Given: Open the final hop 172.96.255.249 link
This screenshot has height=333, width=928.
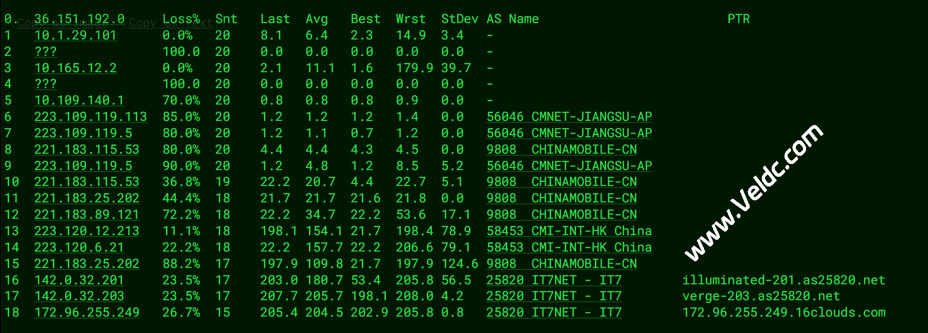Looking at the screenshot, I should 87,313.
